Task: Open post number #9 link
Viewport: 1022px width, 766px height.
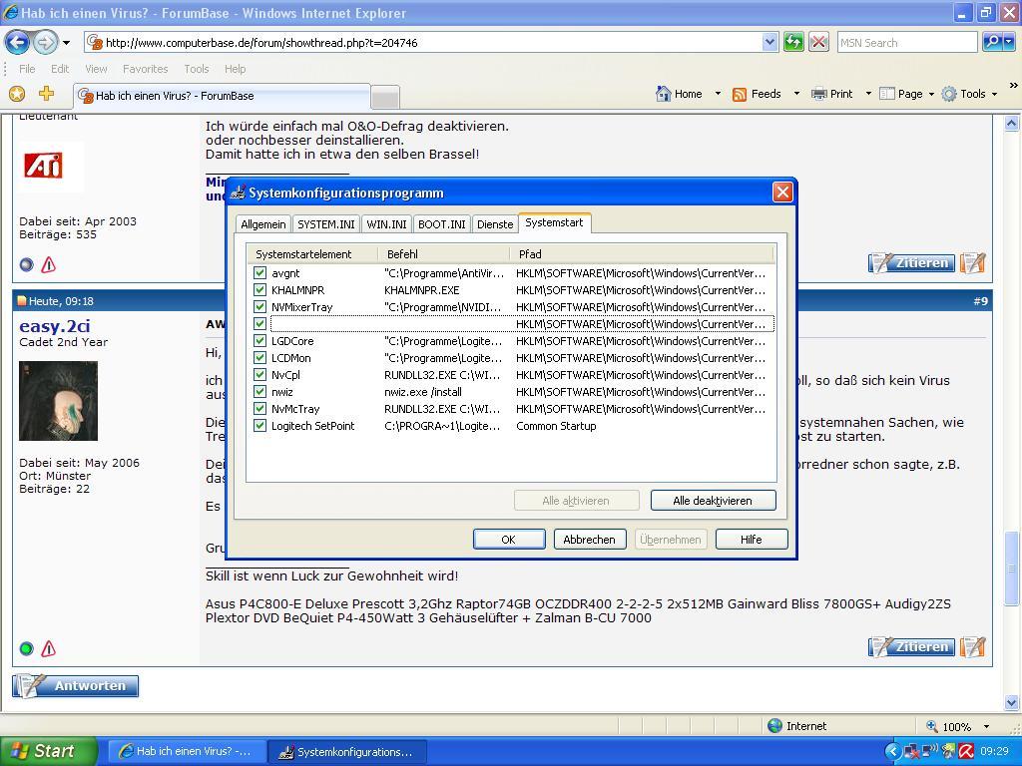Action: [x=980, y=301]
